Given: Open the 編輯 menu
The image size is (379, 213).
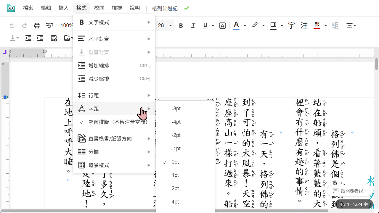Looking at the screenshot, I should pos(46,8).
